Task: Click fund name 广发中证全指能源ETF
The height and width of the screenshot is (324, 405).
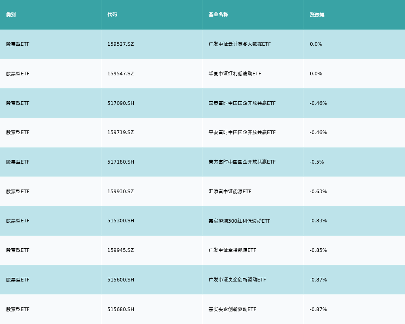Action: point(232,250)
